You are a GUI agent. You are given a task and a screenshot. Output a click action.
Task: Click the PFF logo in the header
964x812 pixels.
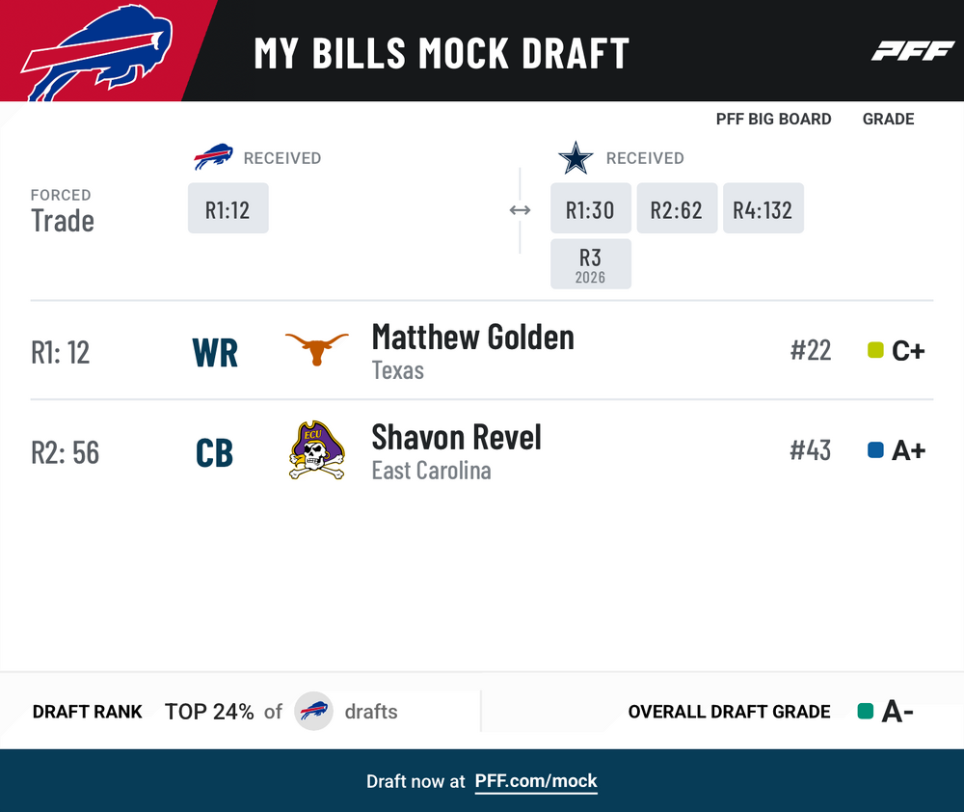pyautogui.click(x=912, y=51)
